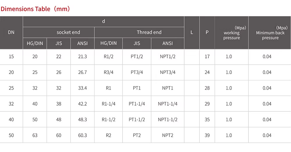Select the P value 39

coord(207,135)
